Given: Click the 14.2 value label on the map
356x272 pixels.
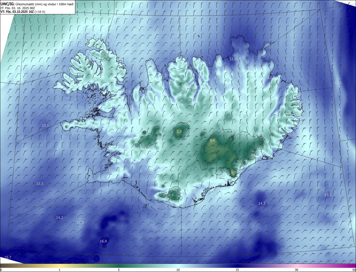Looking at the screenshot, I should [60, 217].
